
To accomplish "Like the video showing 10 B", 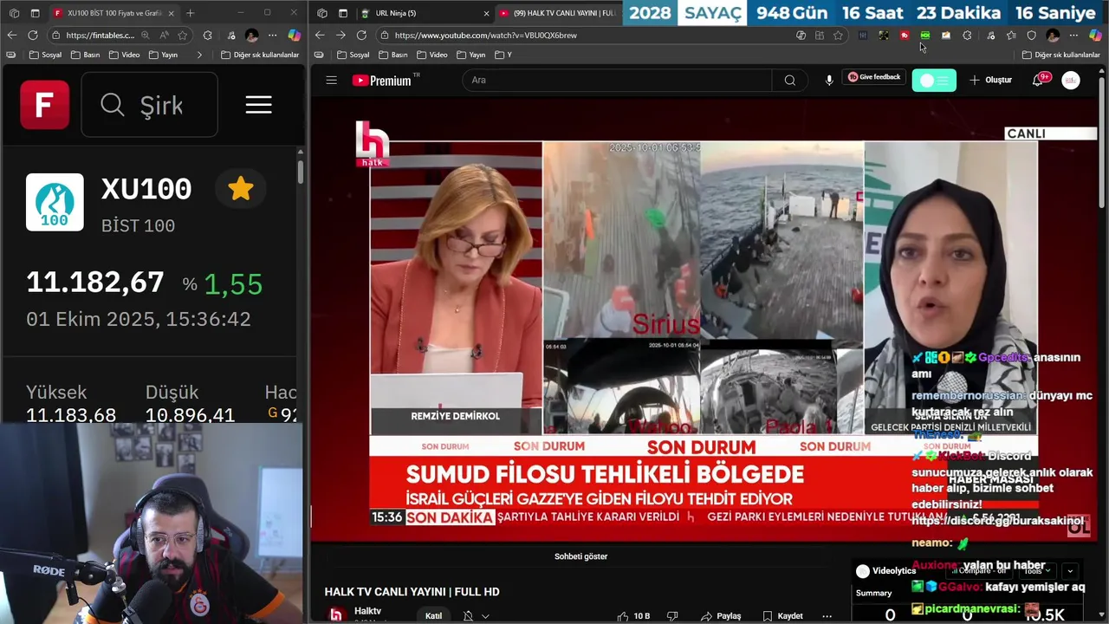I will pyautogui.click(x=633, y=615).
